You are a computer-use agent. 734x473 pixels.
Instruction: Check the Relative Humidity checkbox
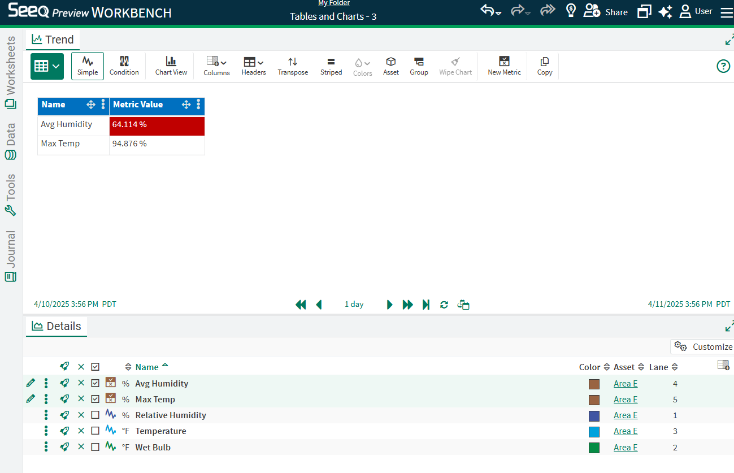click(95, 415)
